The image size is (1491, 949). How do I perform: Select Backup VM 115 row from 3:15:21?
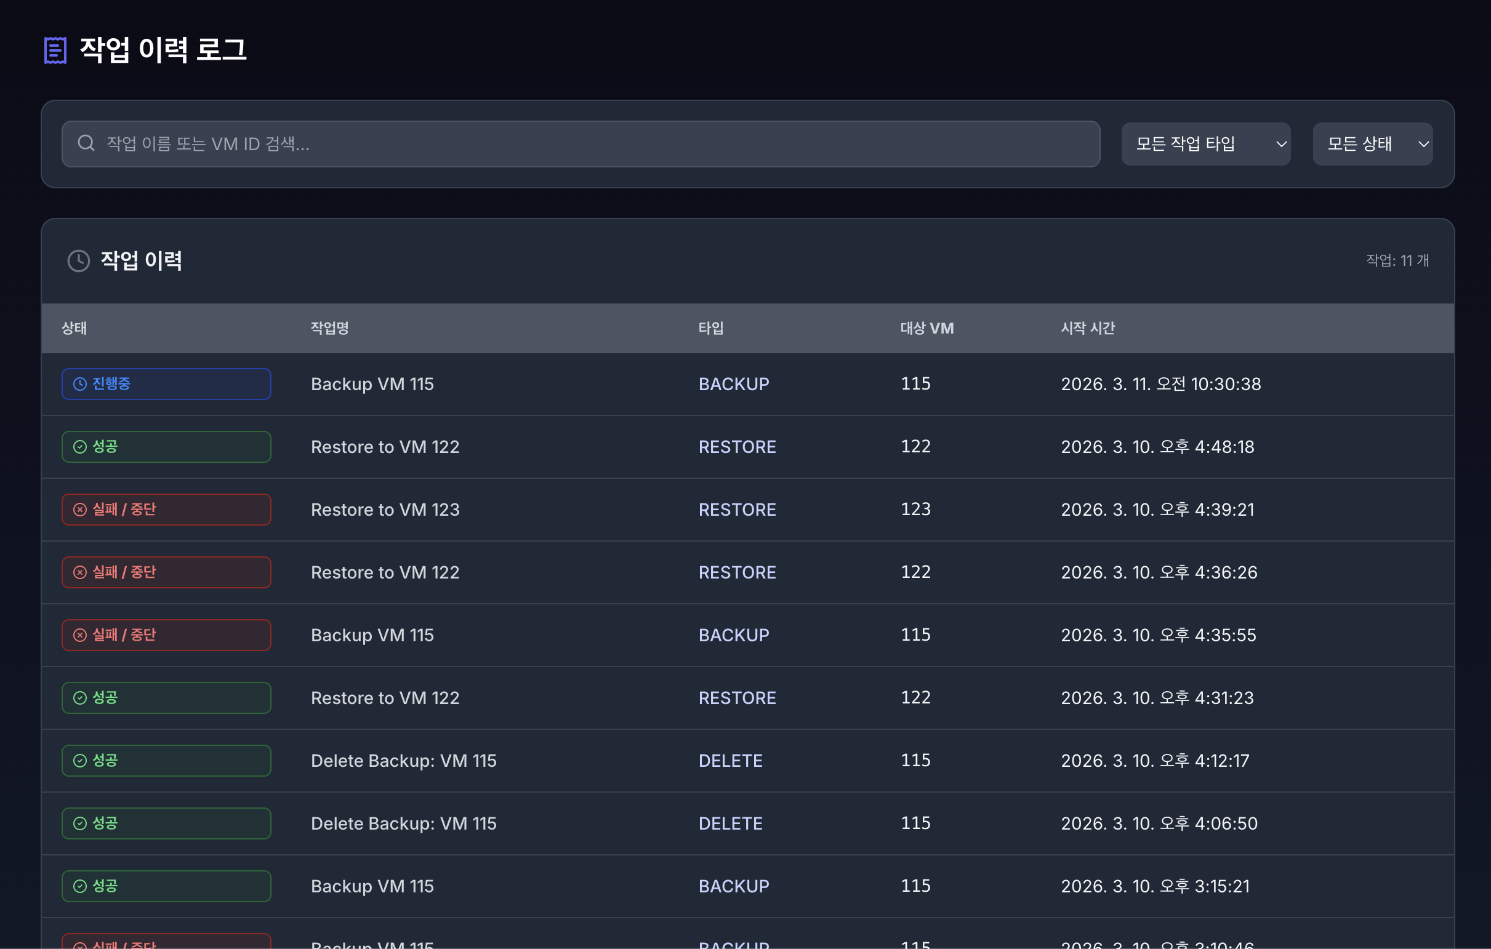point(372,886)
